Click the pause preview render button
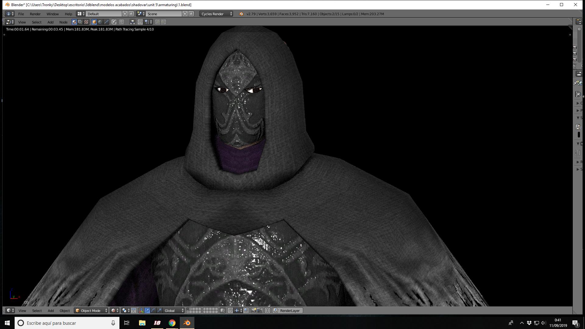585x329 pixels. coord(268,310)
